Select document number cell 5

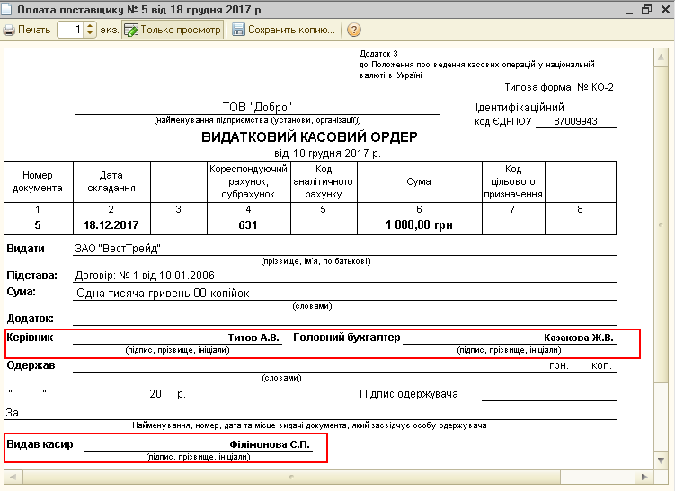[38, 225]
